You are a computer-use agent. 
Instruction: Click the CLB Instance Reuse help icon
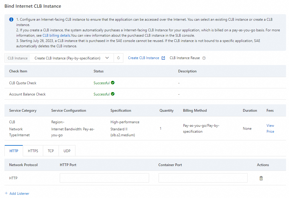tap(204, 58)
